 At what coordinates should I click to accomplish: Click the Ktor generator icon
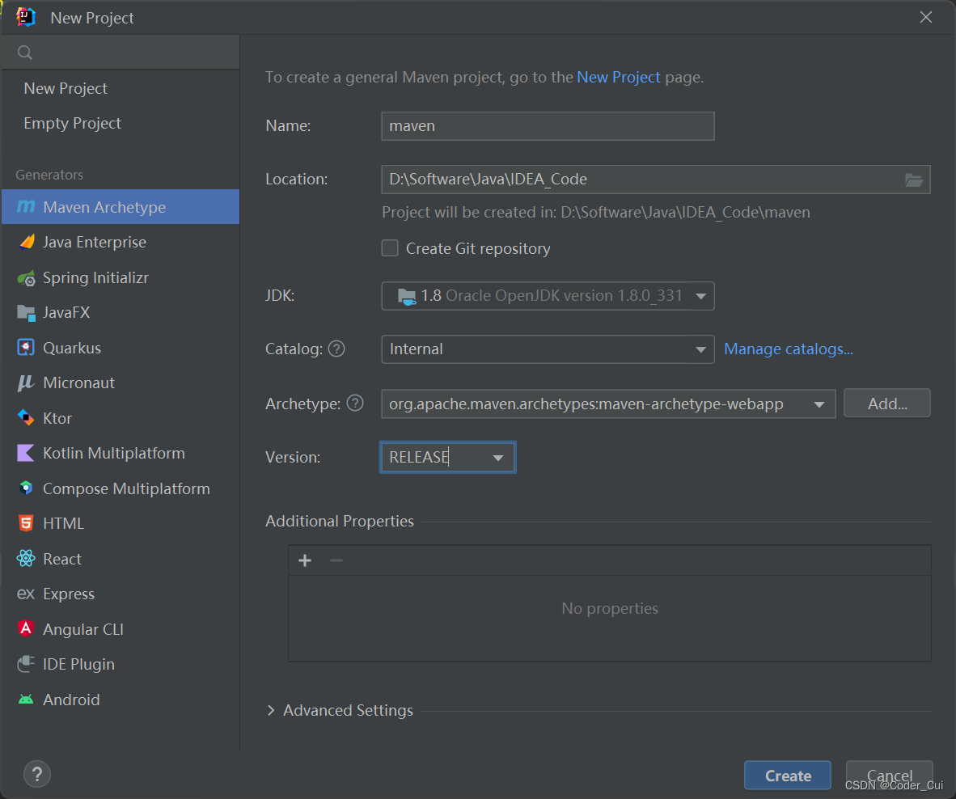[x=26, y=418]
